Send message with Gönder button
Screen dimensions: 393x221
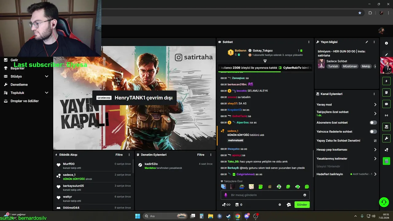(x=302, y=205)
